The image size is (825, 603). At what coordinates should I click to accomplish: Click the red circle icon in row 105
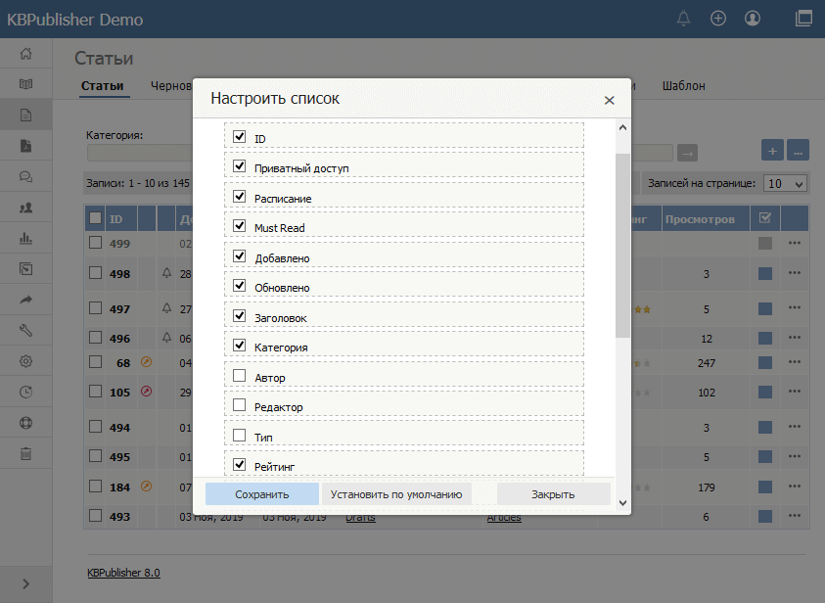(x=146, y=392)
